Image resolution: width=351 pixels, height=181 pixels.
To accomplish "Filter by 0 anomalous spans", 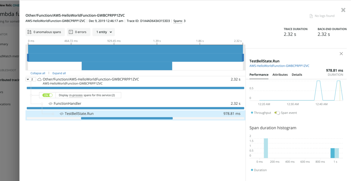I will tap(45, 32).
